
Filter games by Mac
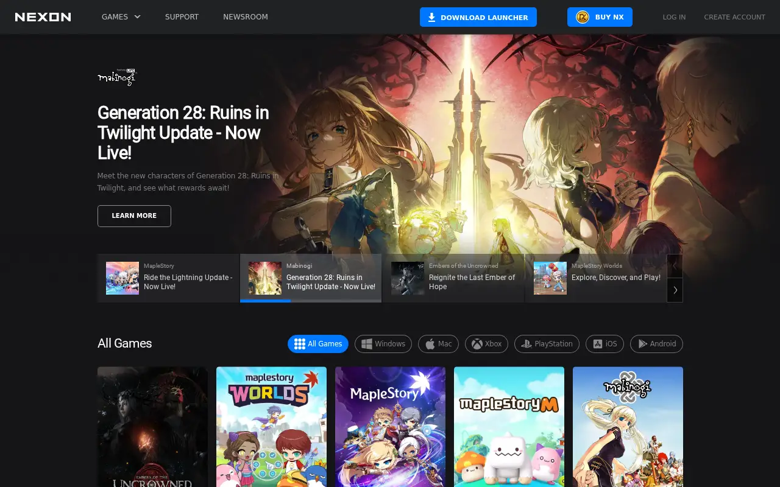click(438, 344)
